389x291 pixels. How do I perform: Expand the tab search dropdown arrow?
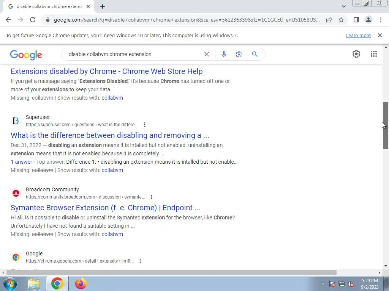(x=343, y=7)
